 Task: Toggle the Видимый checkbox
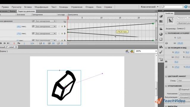[x=180, y=89]
